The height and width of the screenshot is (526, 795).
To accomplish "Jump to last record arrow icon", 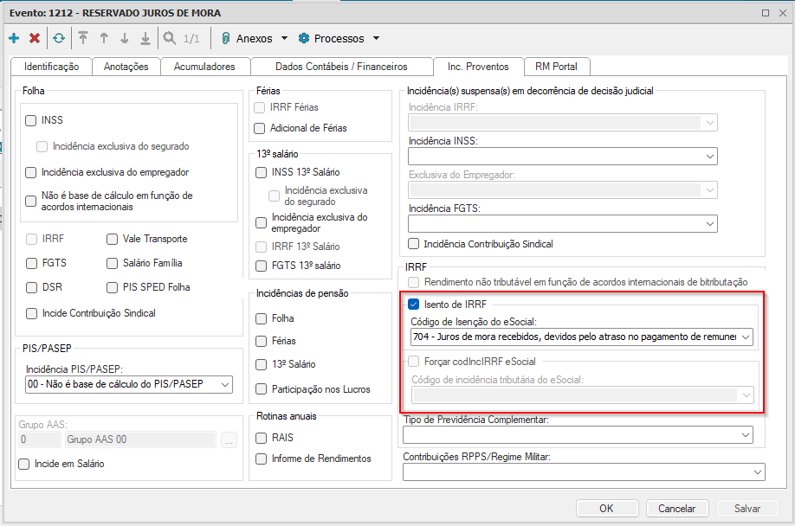I will 145,38.
